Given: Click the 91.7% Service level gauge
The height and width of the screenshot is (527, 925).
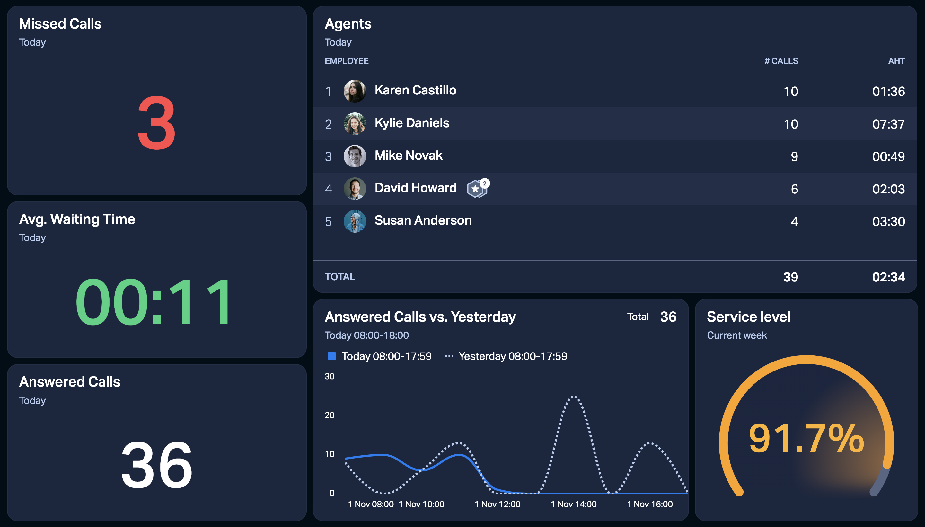Looking at the screenshot, I should point(806,439).
